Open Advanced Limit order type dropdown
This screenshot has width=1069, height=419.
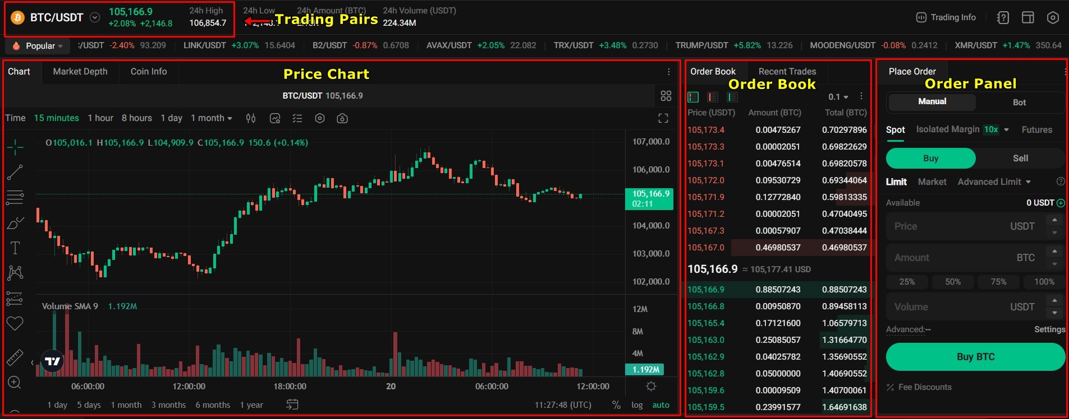994,182
